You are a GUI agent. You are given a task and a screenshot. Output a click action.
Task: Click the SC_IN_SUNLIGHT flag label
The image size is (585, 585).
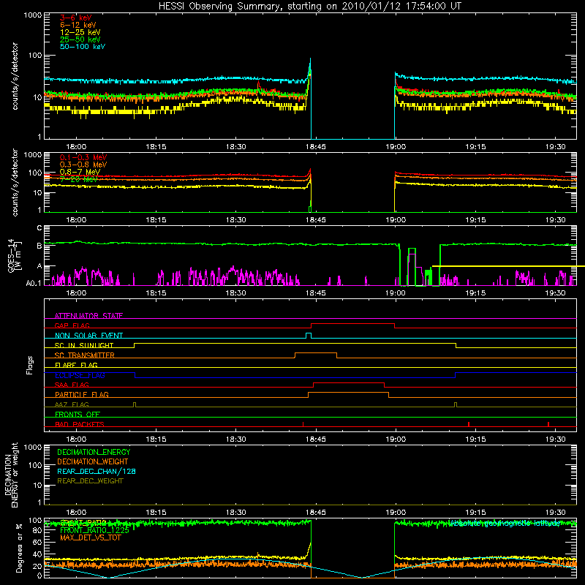(x=84, y=345)
